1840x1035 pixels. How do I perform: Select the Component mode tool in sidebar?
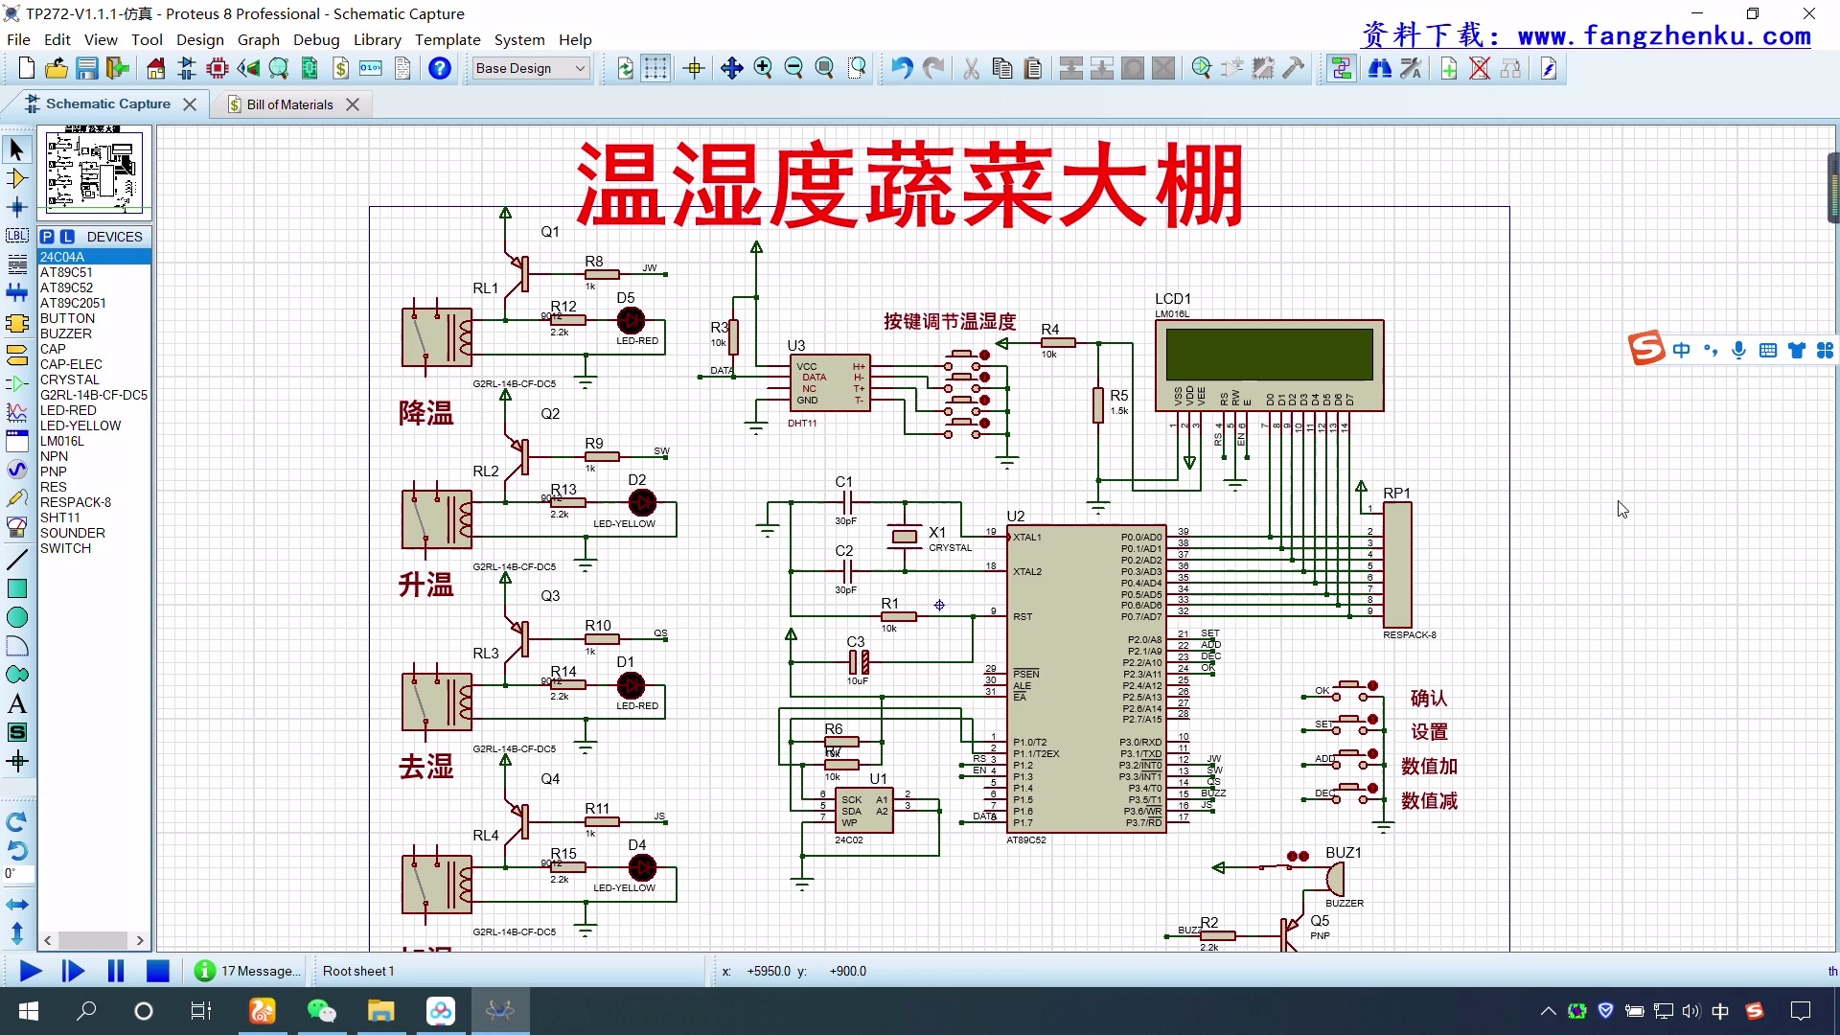(x=16, y=178)
